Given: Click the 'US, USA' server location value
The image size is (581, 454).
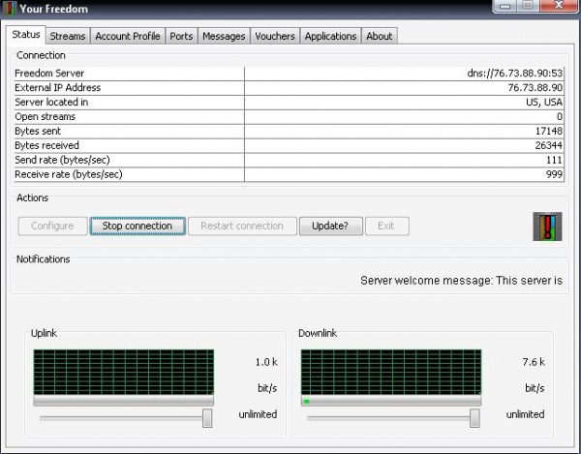Looking at the screenshot, I should 544,103.
